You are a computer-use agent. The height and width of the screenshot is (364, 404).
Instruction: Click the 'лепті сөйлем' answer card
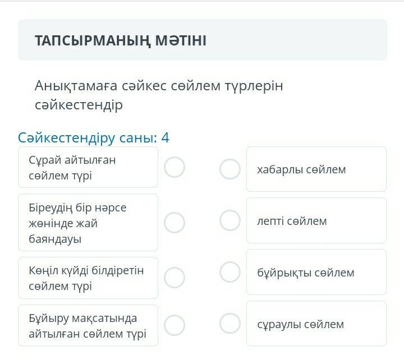pyautogui.click(x=316, y=221)
